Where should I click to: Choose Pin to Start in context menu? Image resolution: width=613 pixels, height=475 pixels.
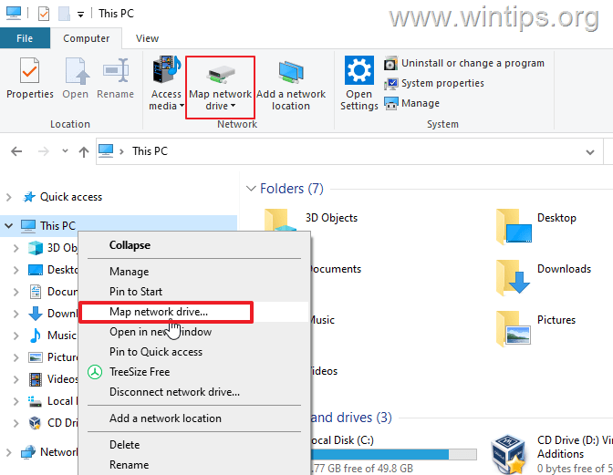[194, 292]
